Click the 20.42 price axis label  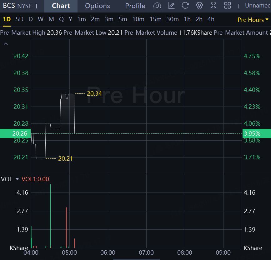[x=21, y=56]
